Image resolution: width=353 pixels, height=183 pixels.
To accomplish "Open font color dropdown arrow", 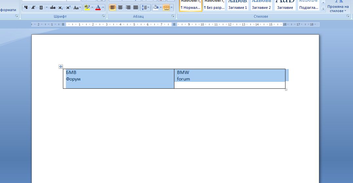I will tap(103, 8).
